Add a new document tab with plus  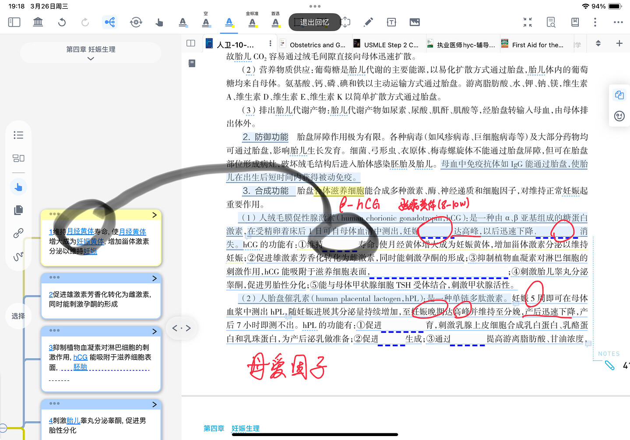(x=619, y=43)
